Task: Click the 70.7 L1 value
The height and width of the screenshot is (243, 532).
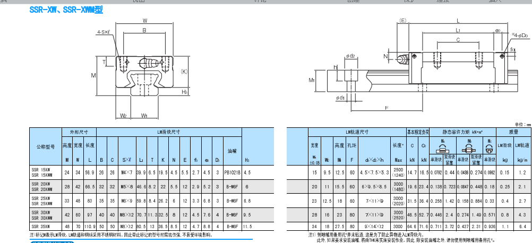Action: pyautogui.click(x=141, y=215)
